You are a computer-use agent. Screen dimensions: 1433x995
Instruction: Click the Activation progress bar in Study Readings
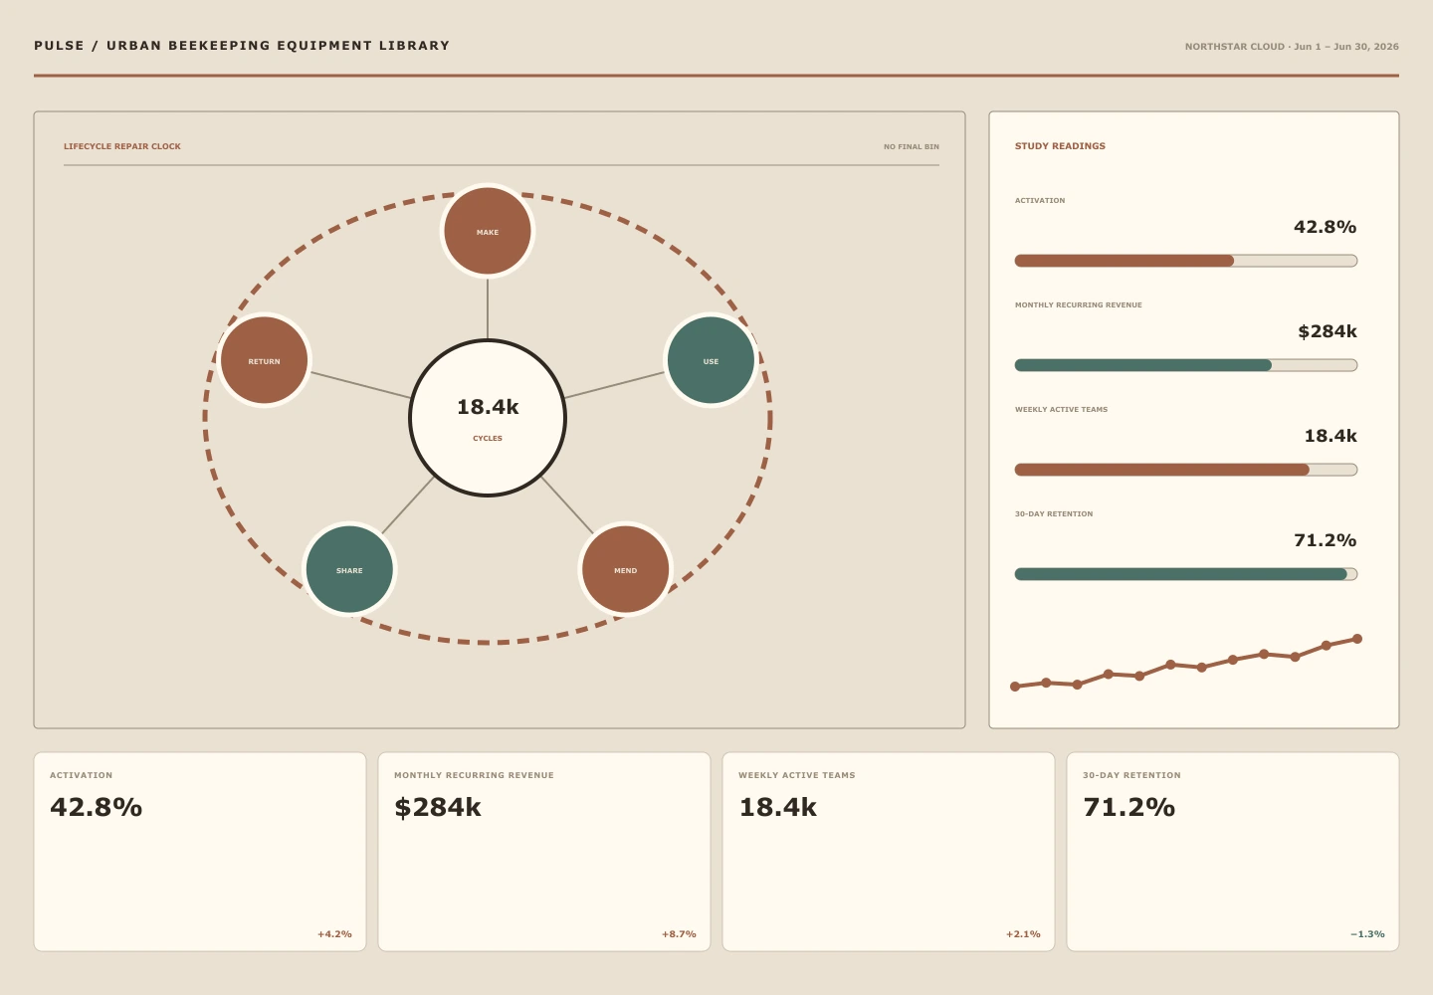point(1186,261)
